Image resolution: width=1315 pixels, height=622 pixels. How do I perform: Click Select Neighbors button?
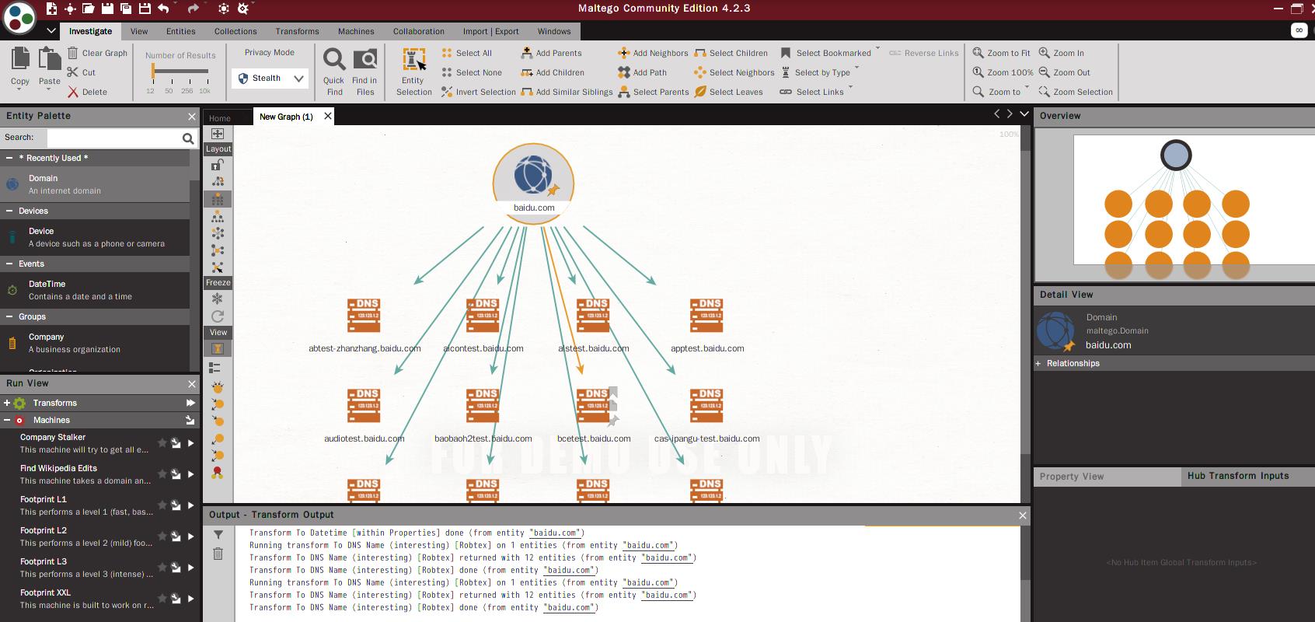pyautogui.click(x=734, y=72)
